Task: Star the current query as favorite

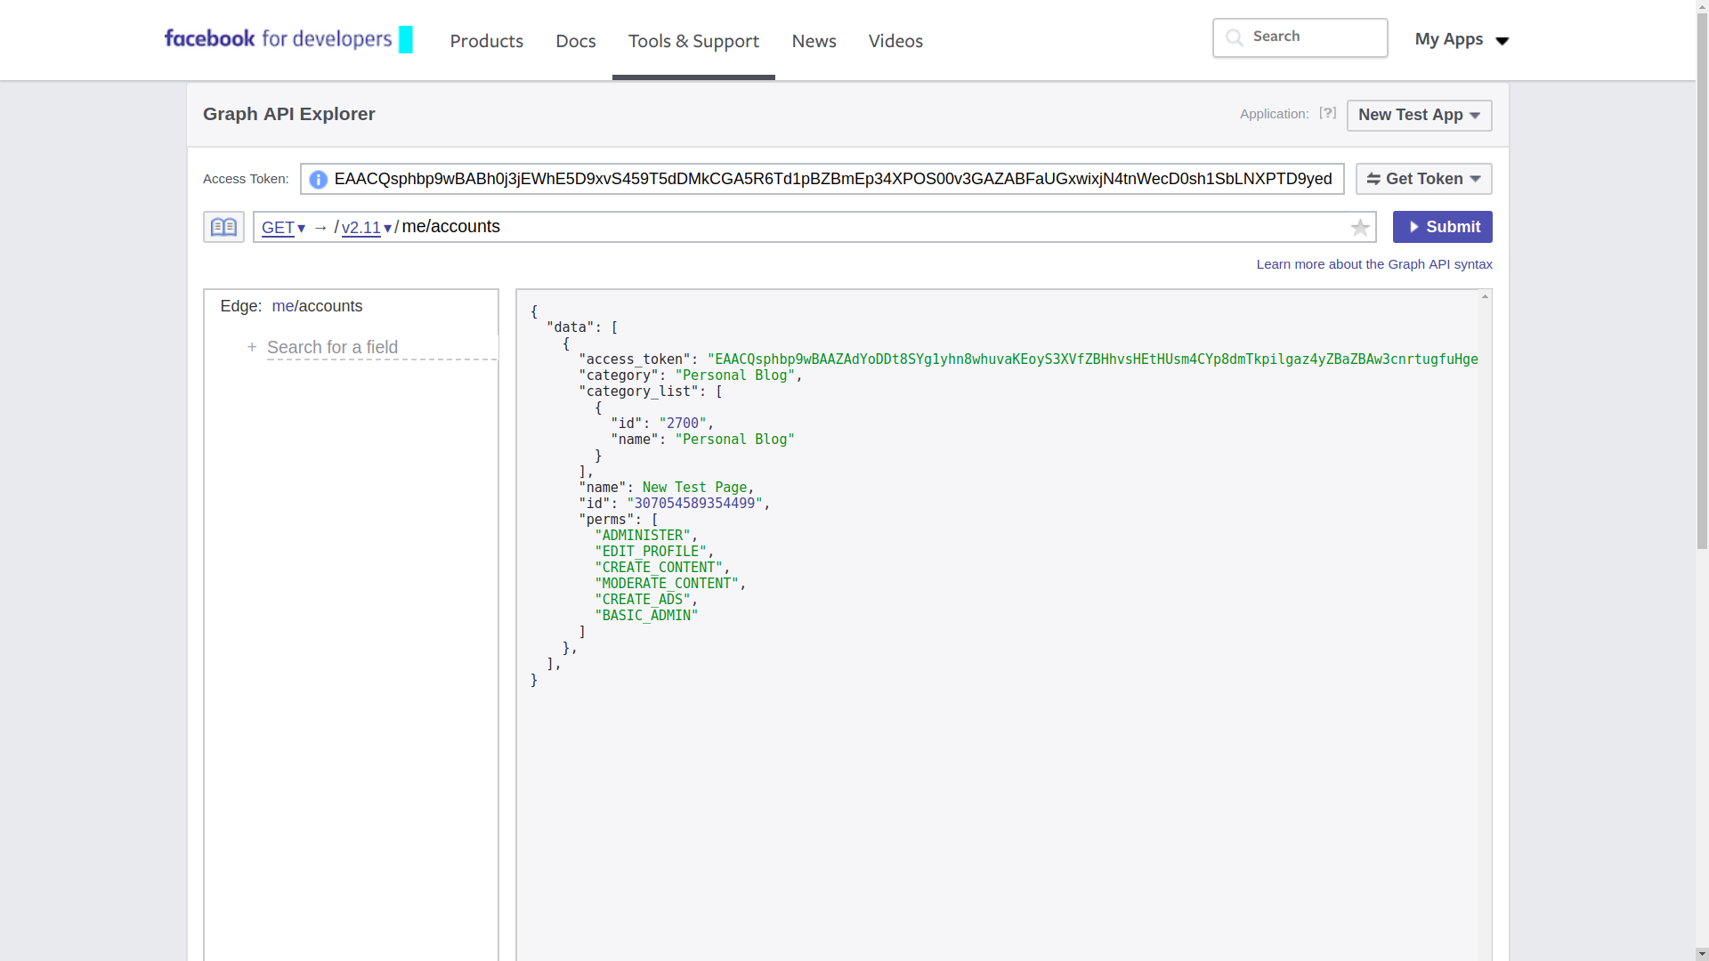Action: point(1359,228)
